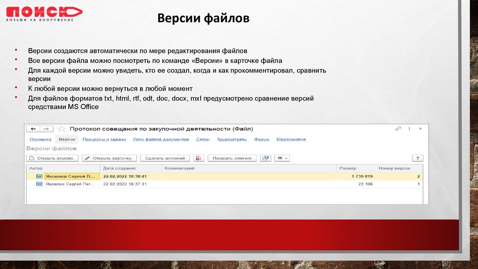Click the back navigation arrow

[33, 129]
